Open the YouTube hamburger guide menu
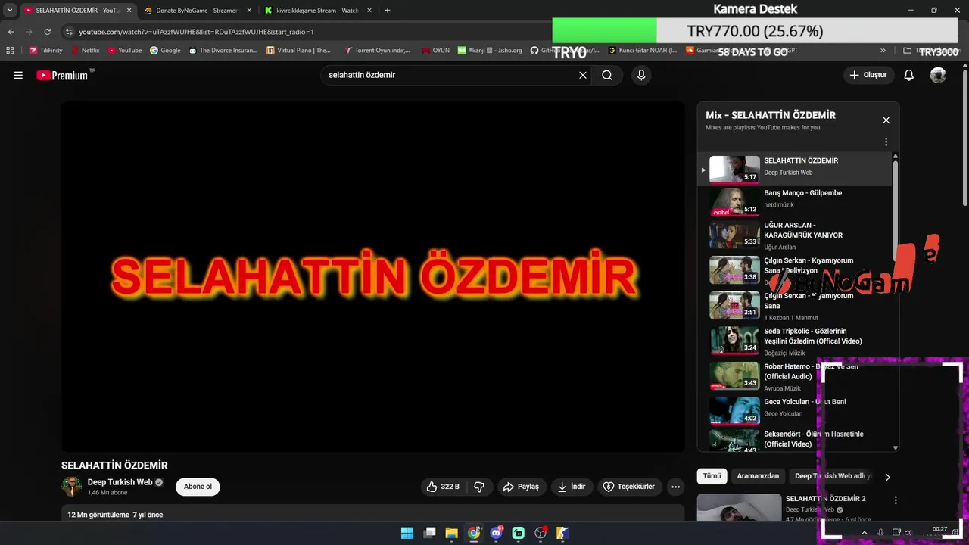Screen dimensions: 969x545 [x=18, y=75]
